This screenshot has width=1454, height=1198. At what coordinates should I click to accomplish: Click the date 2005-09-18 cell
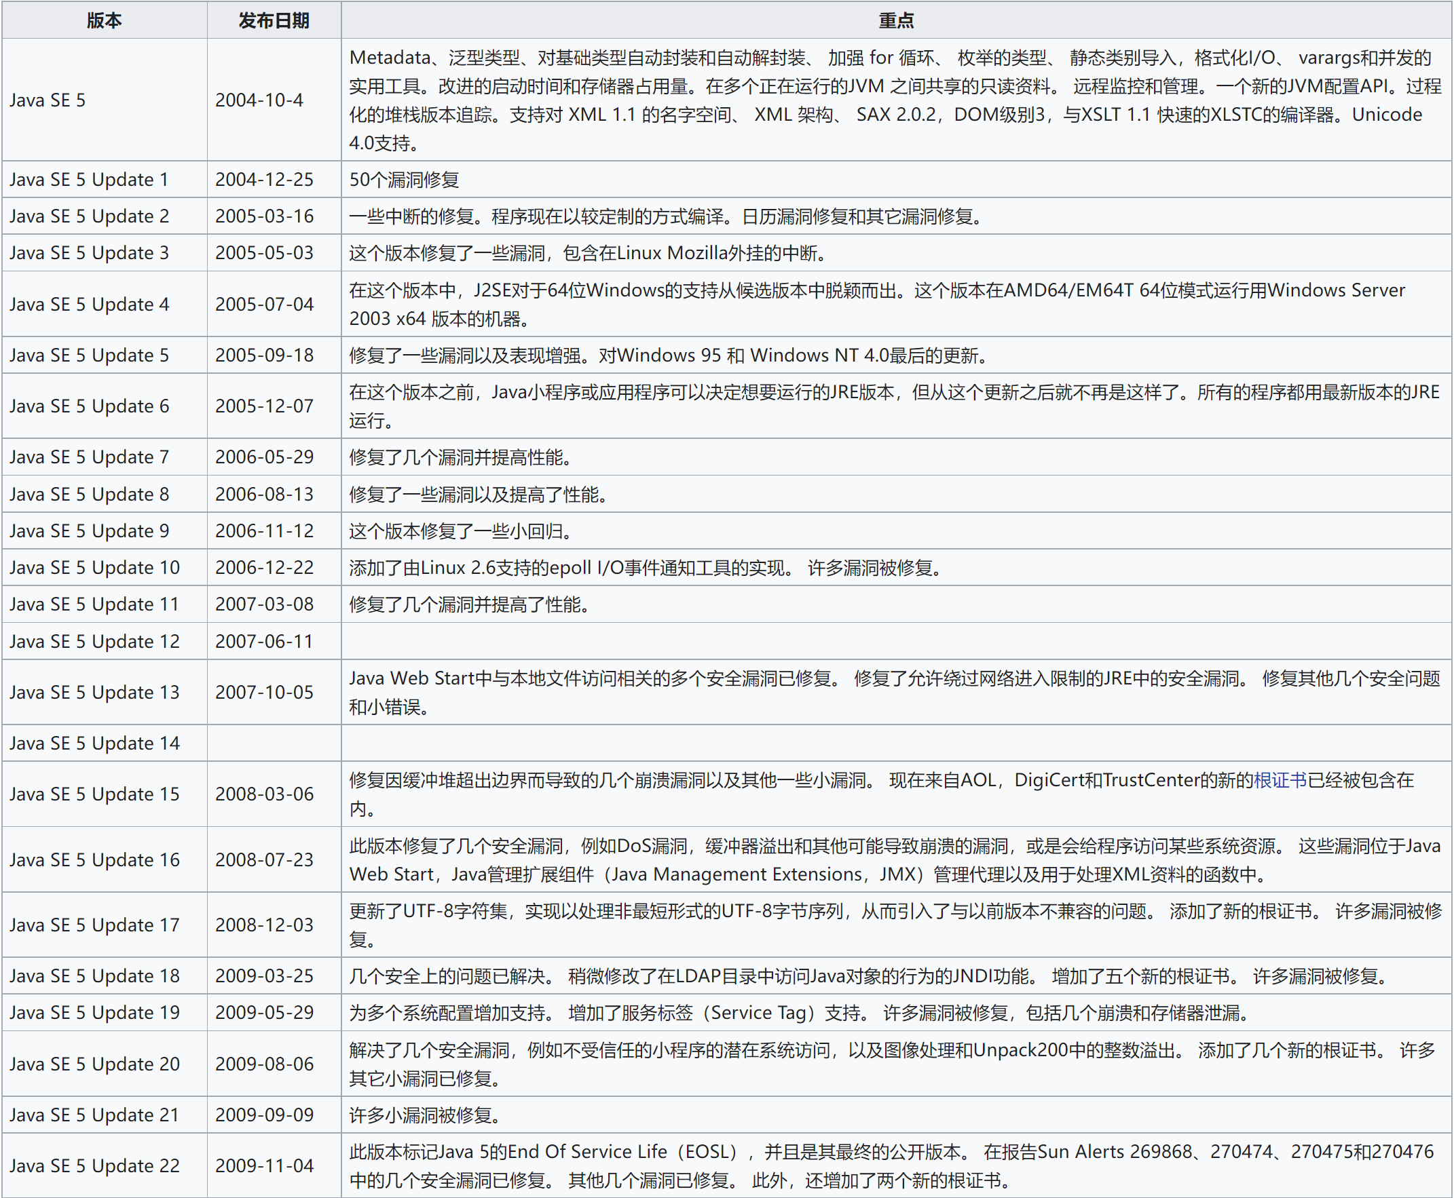tap(265, 355)
